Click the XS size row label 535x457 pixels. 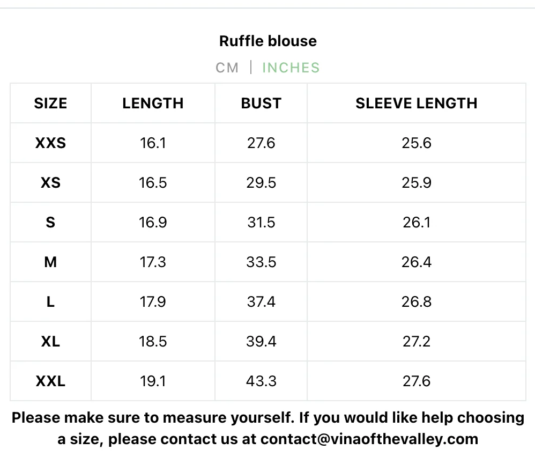coord(50,183)
